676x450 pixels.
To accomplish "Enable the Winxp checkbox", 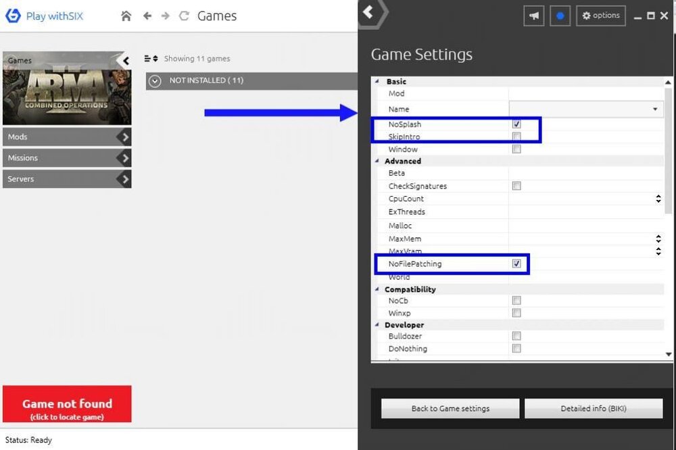I will coord(516,313).
